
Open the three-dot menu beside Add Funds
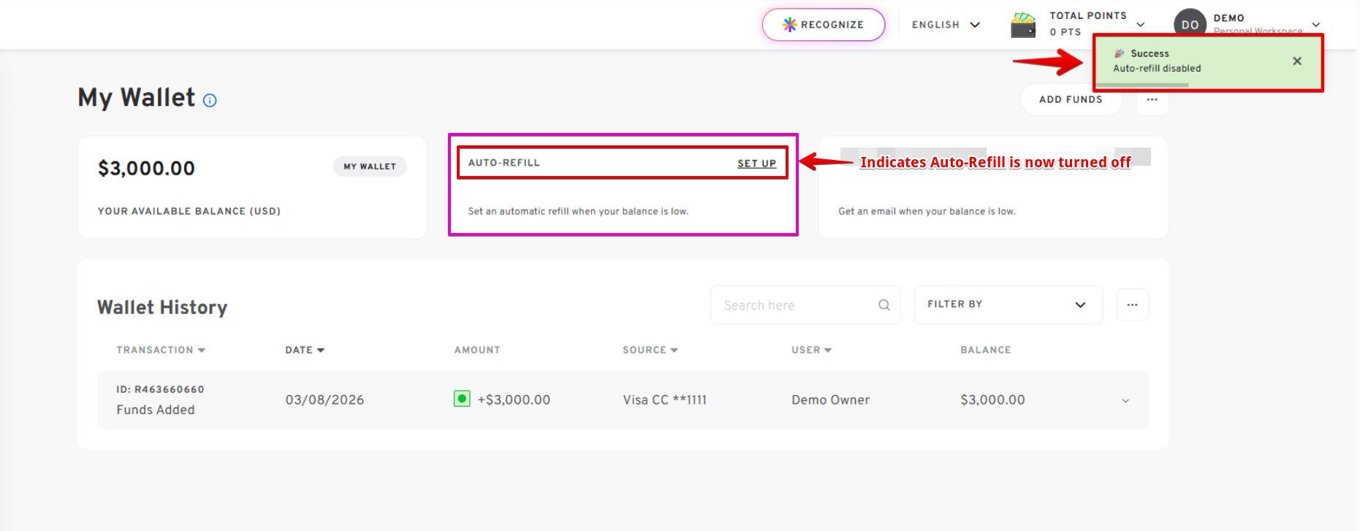(1152, 100)
